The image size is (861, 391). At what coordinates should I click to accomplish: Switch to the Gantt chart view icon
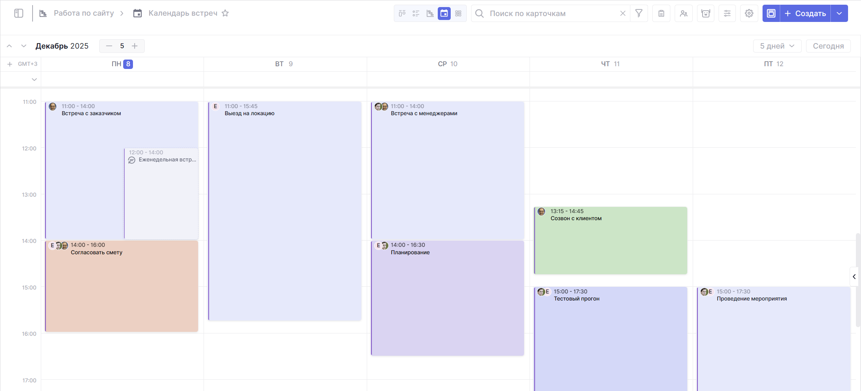click(430, 13)
